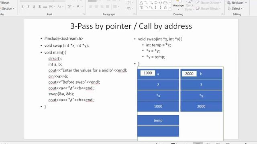Toggle Underline formatting
The height and width of the screenshot is (144, 257).
34,7
